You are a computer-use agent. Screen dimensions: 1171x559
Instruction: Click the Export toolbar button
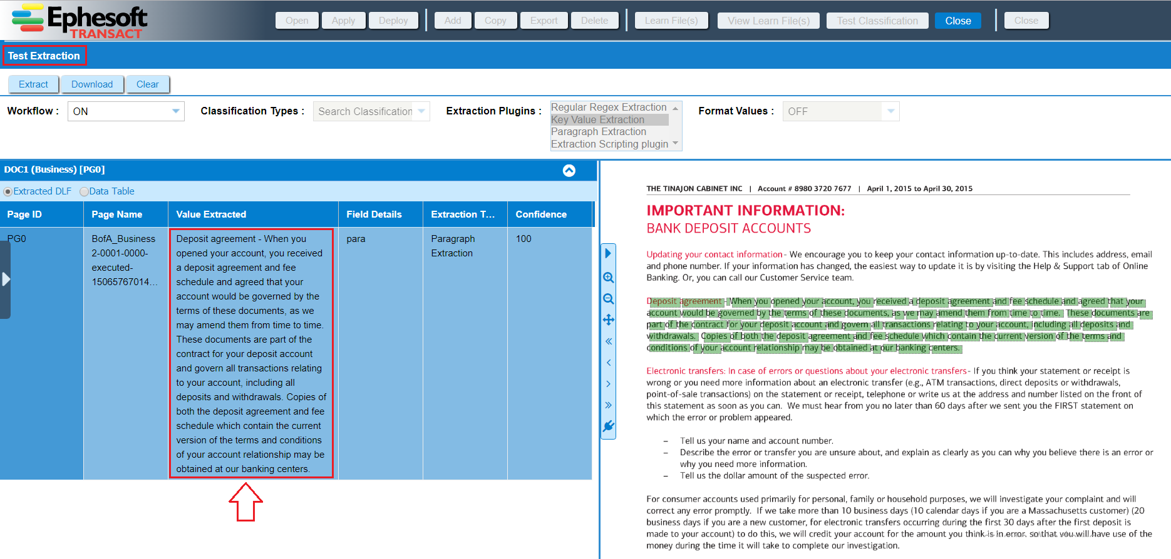tap(544, 21)
